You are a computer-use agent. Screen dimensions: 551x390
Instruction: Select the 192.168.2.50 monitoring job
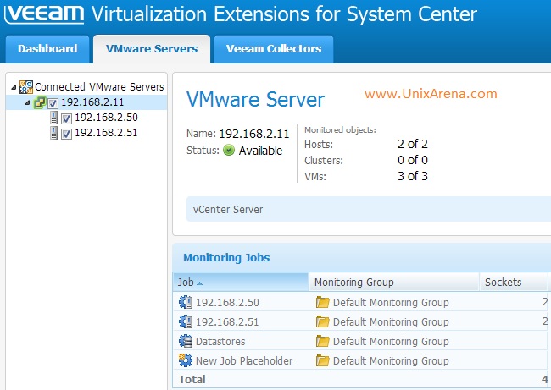click(x=227, y=302)
